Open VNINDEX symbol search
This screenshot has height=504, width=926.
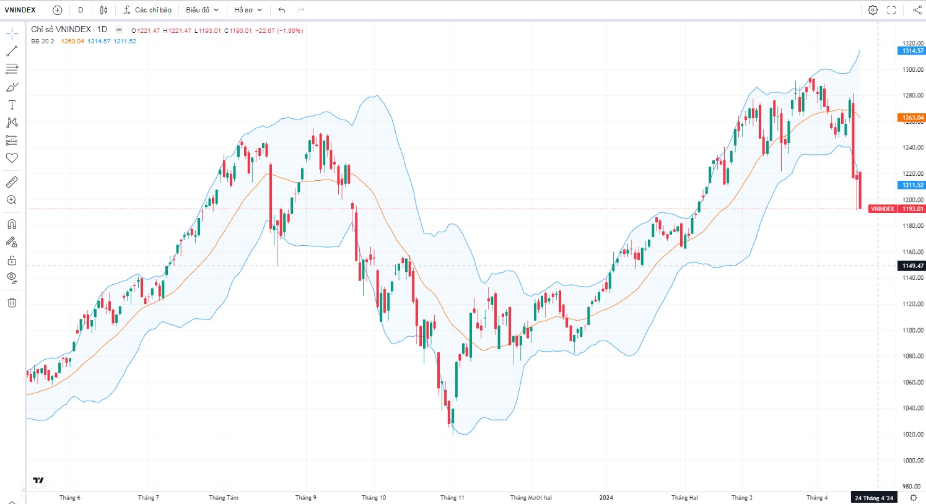click(20, 10)
